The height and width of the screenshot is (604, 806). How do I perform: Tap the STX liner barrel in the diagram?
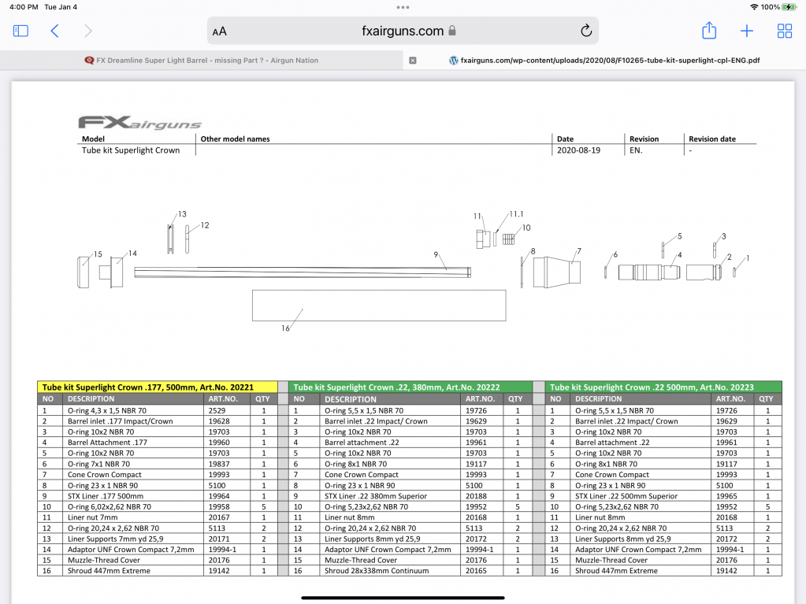pos(303,272)
